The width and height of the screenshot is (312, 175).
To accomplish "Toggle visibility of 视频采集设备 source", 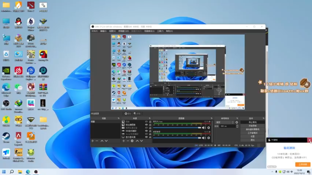I will point(147,128).
